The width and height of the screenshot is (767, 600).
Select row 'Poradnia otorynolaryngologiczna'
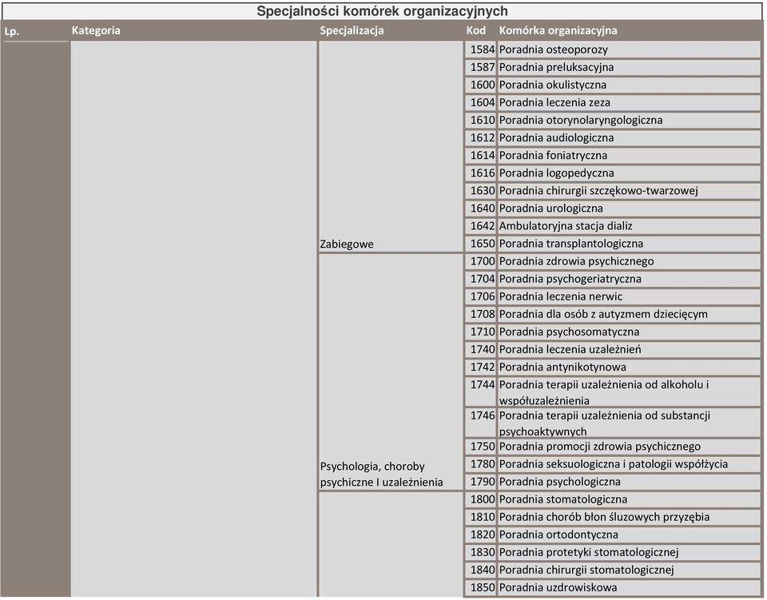pyautogui.click(x=629, y=120)
